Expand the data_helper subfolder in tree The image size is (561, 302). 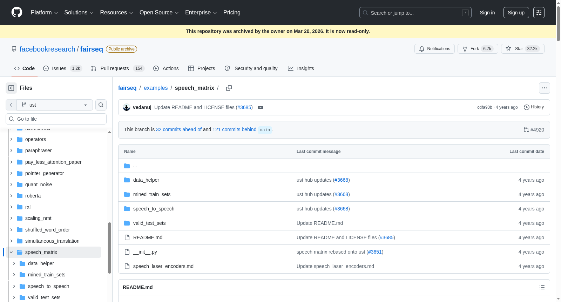[x=14, y=263]
